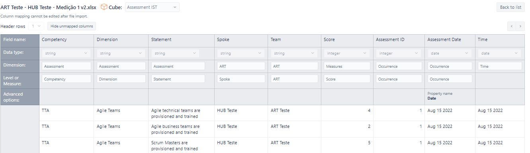530x153 pixels.
Task: Click the orange cube icon
Action: pyautogui.click(x=104, y=7)
